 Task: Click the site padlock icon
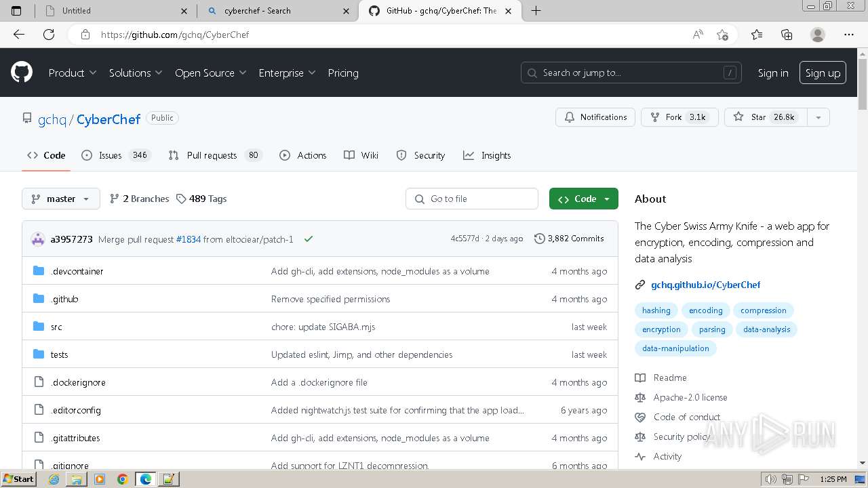tap(85, 35)
